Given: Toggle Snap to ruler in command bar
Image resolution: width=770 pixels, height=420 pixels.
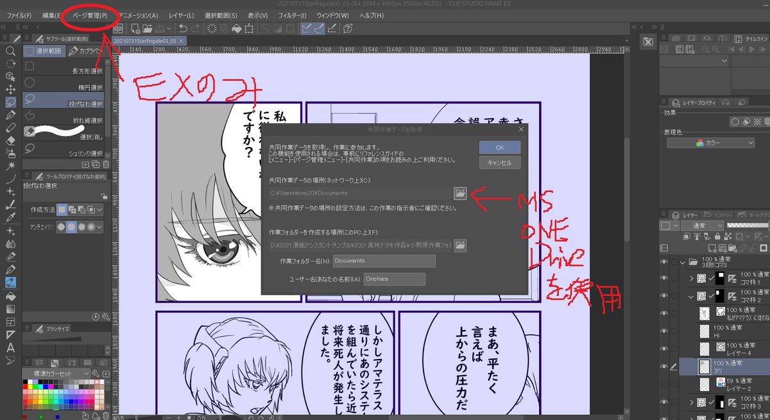Looking at the screenshot, I should [307, 29].
